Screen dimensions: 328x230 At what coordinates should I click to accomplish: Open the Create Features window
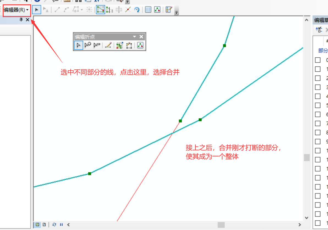coord(169,10)
